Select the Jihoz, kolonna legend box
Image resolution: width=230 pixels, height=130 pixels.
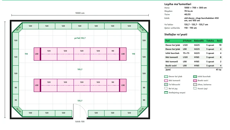click(195, 85)
